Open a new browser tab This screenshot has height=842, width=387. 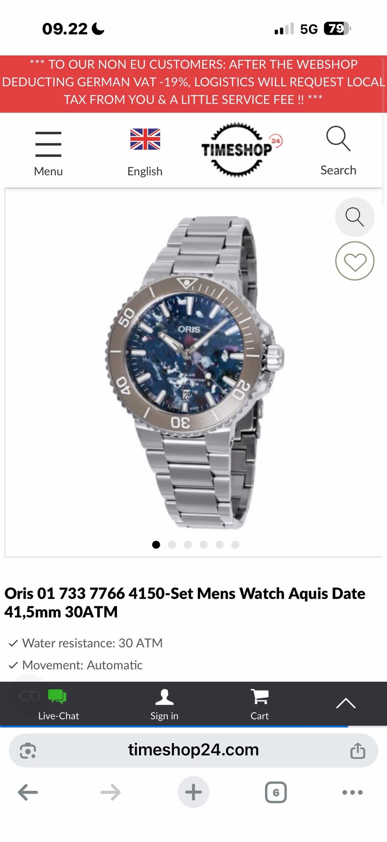click(x=193, y=792)
